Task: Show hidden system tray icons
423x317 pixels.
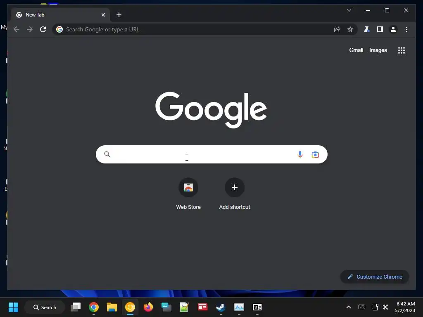Action: tap(349, 307)
